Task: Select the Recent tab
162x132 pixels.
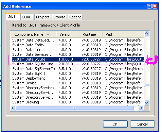Action: (x=75, y=17)
